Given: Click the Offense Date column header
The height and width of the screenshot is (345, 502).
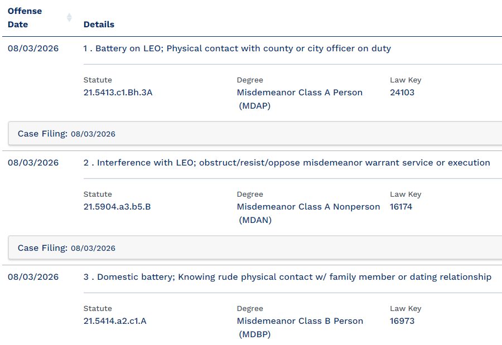Looking at the screenshot, I should click(25, 18).
